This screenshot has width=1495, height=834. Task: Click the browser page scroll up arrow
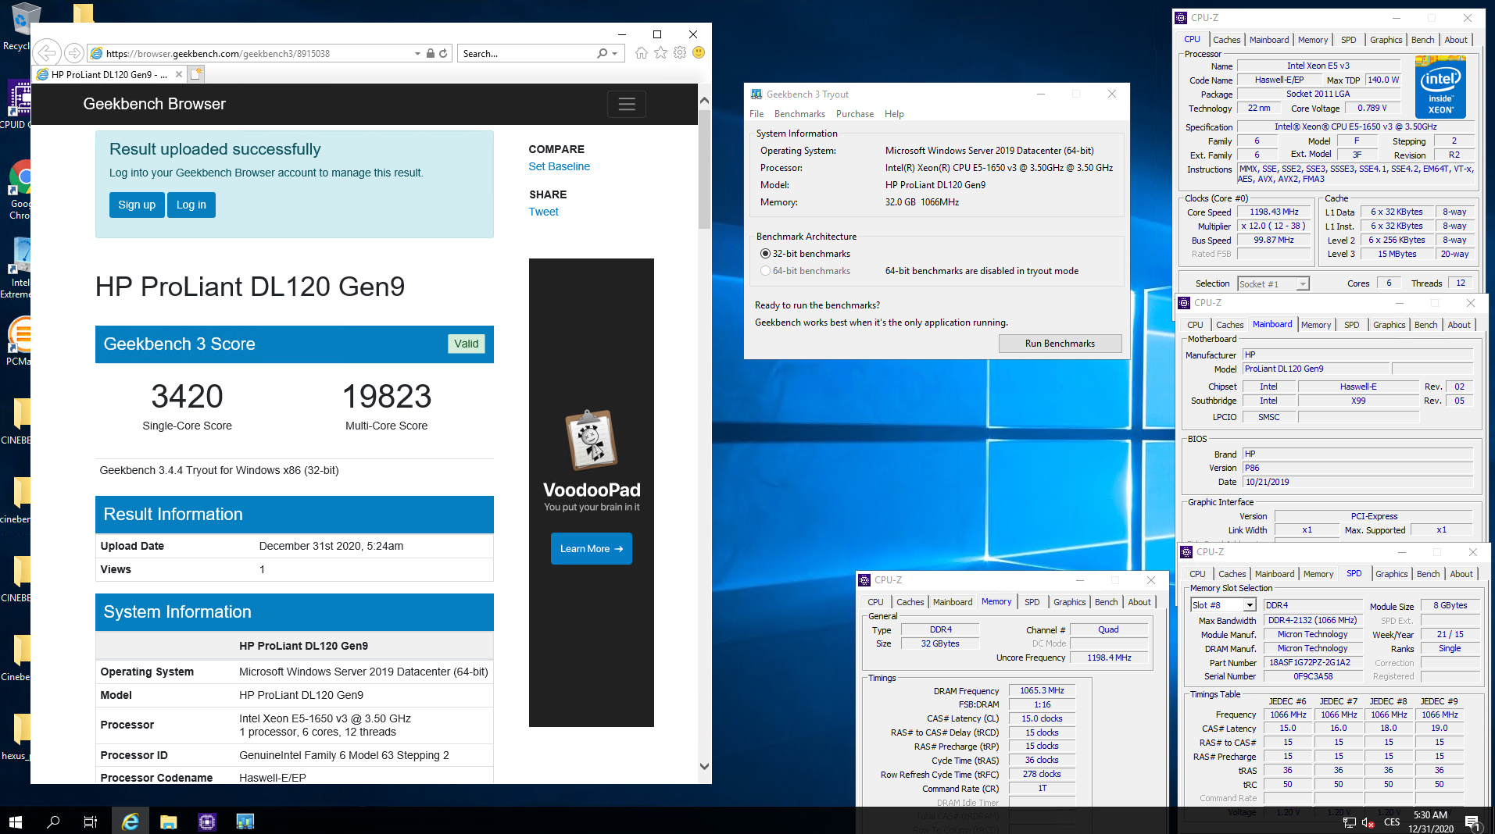tap(704, 101)
